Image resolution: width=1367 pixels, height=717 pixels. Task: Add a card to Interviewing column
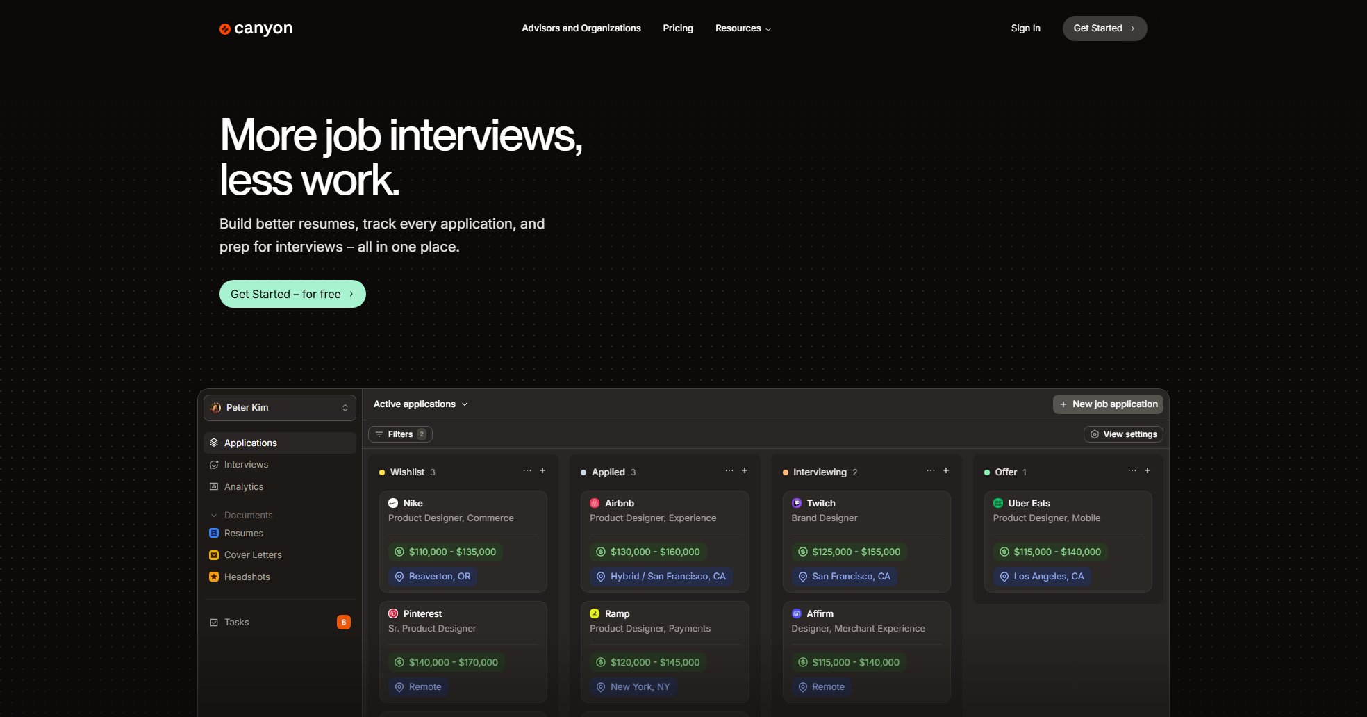[x=946, y=470]
